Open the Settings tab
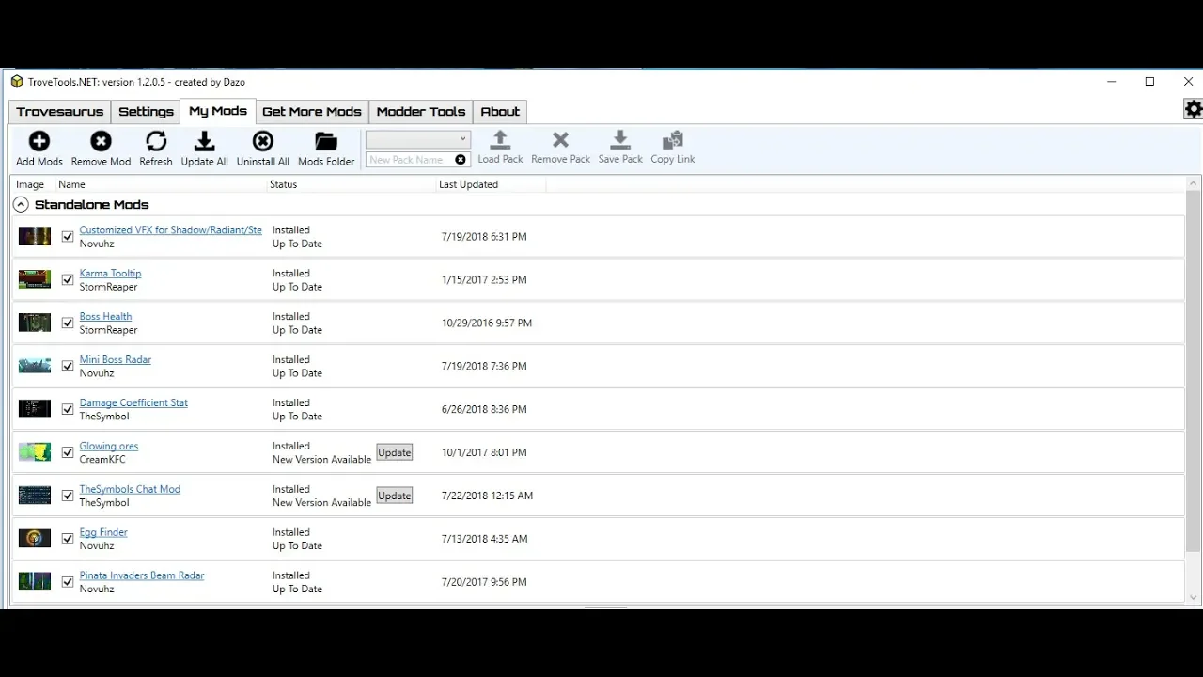The width and height of the screenshot is (1203, 677). click(146, 111)
